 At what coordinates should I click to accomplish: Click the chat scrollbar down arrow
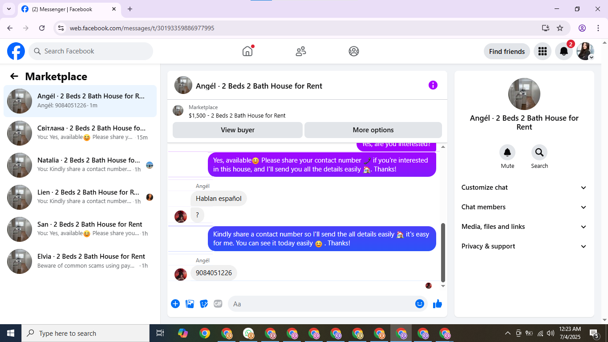(x=443, y=286)
